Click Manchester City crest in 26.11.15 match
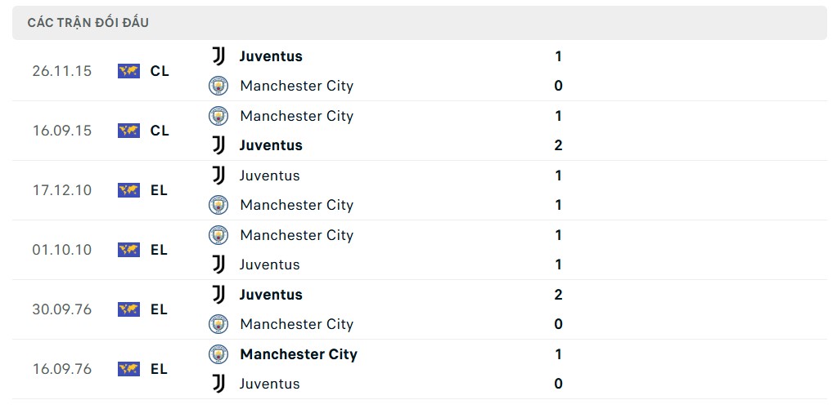837x409 pixels. point(218,86)
